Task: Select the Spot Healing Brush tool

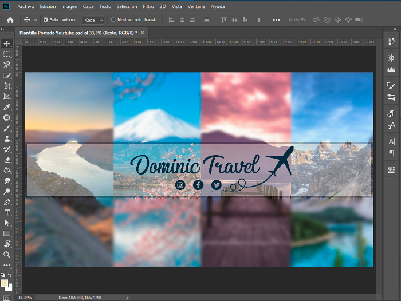Action: point(7,117)
